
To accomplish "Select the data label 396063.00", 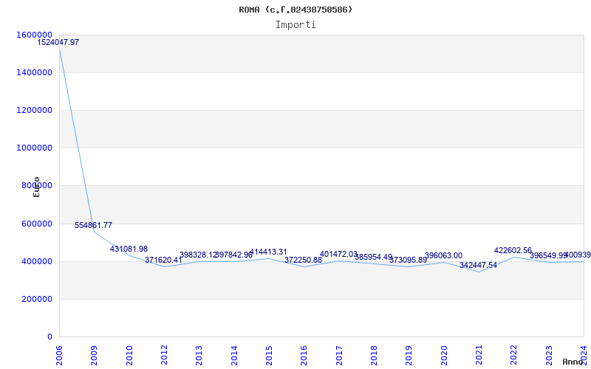I will [x=443, y=255].
